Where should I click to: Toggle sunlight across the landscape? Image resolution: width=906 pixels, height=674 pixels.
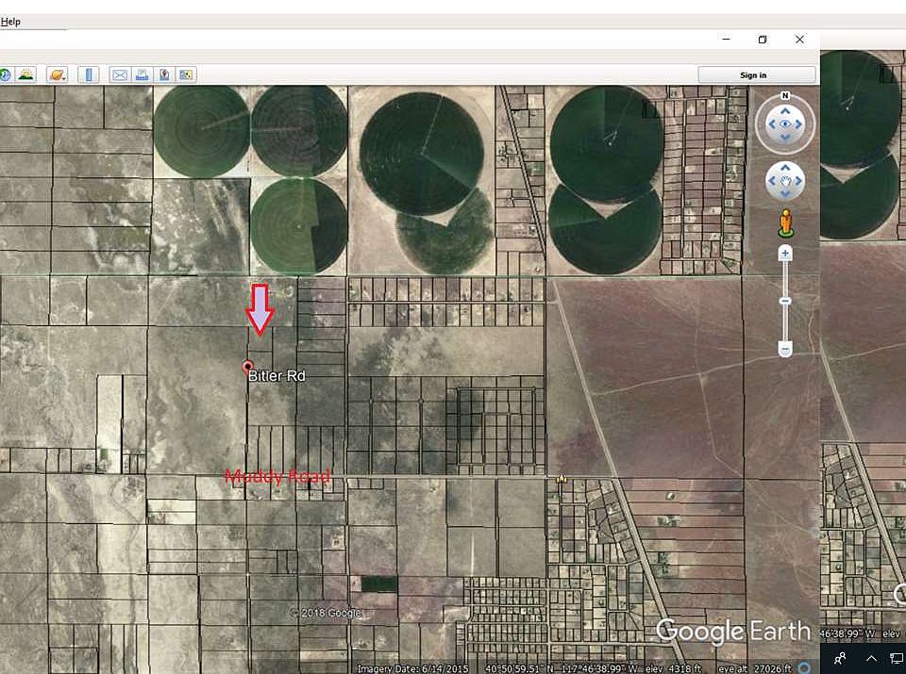[26, 74]
